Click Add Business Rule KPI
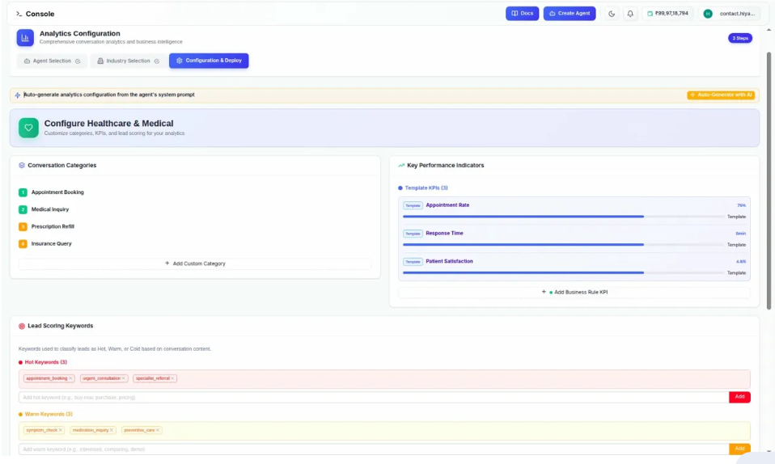This screenshot has height=464, width=775. point(574,292)
